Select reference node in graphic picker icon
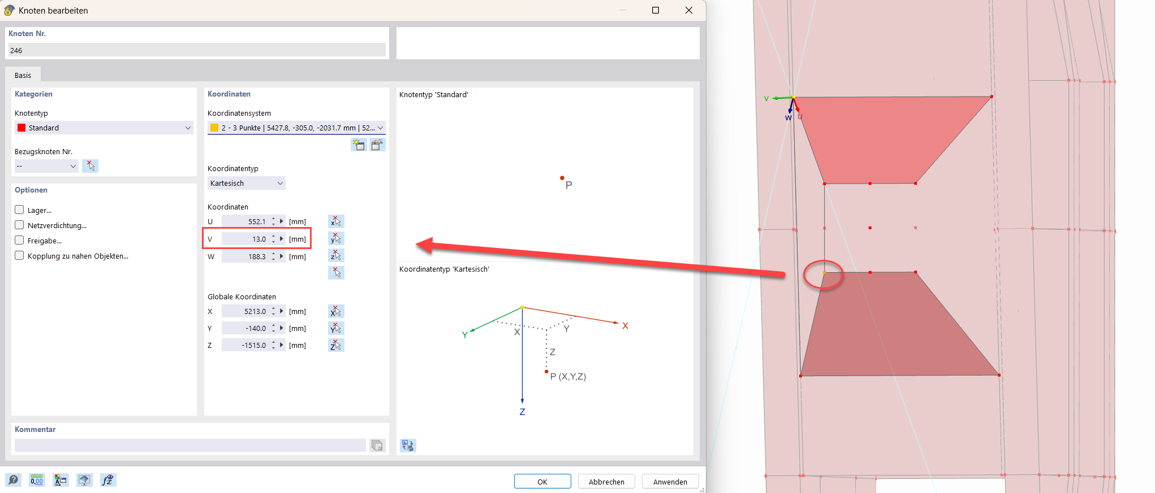This screenshot has width=1155, height=493. 90,166
